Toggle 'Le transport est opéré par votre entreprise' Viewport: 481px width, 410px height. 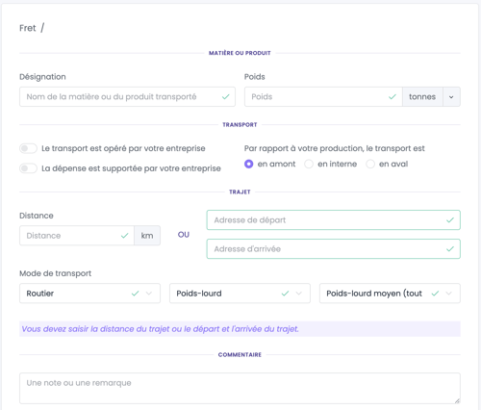pyautogui.click(x=28, y=148)
